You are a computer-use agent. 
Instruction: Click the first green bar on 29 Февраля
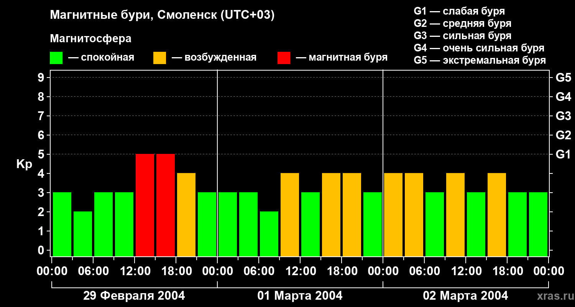tap(62, 224)
